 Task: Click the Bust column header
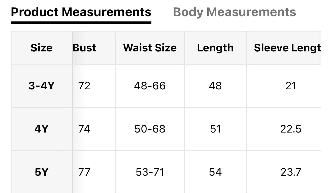(84, 48)
